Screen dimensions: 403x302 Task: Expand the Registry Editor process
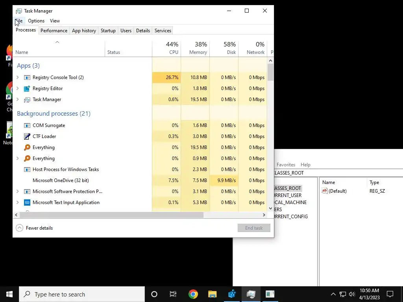pyautogui.click(x=18, y=88)
